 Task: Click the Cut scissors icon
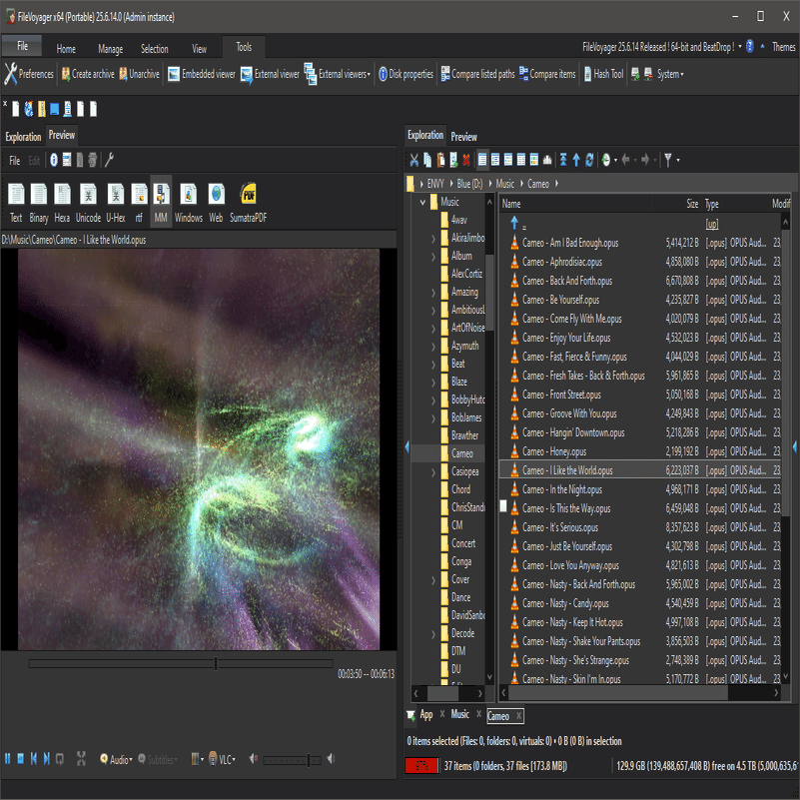click(x=413, y=160)
